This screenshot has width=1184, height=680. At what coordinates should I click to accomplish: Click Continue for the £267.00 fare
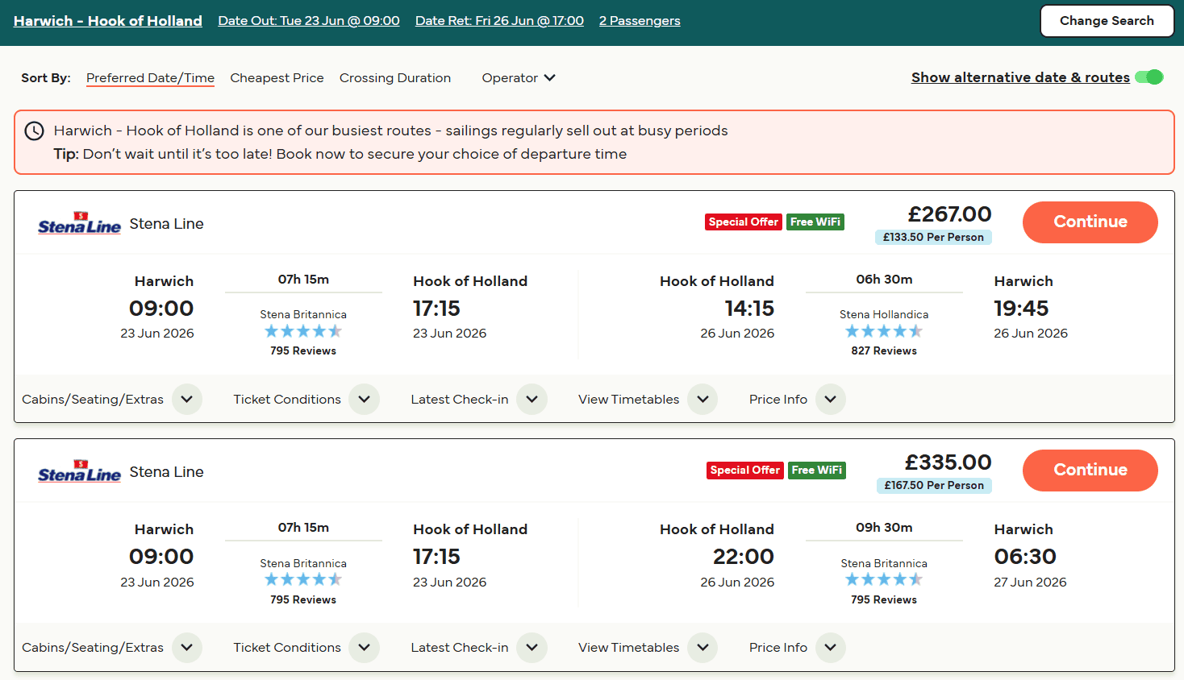1090,222
